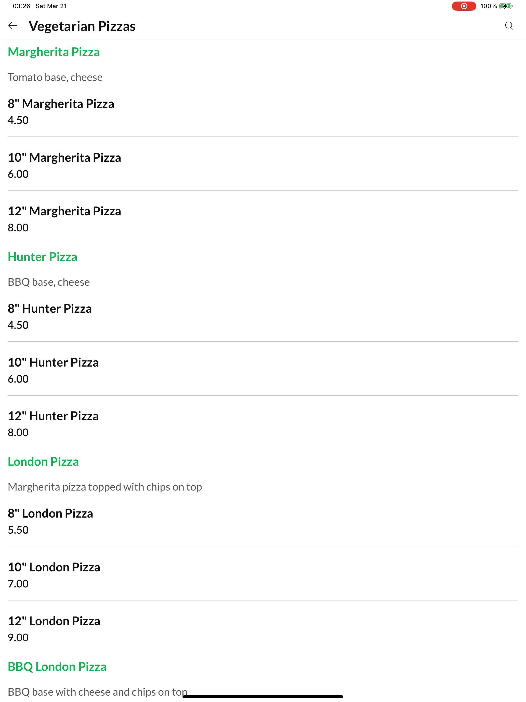This screenshot has width=526, height=702.
Task: Open the search magnifier icon
Action: [509, 26]
